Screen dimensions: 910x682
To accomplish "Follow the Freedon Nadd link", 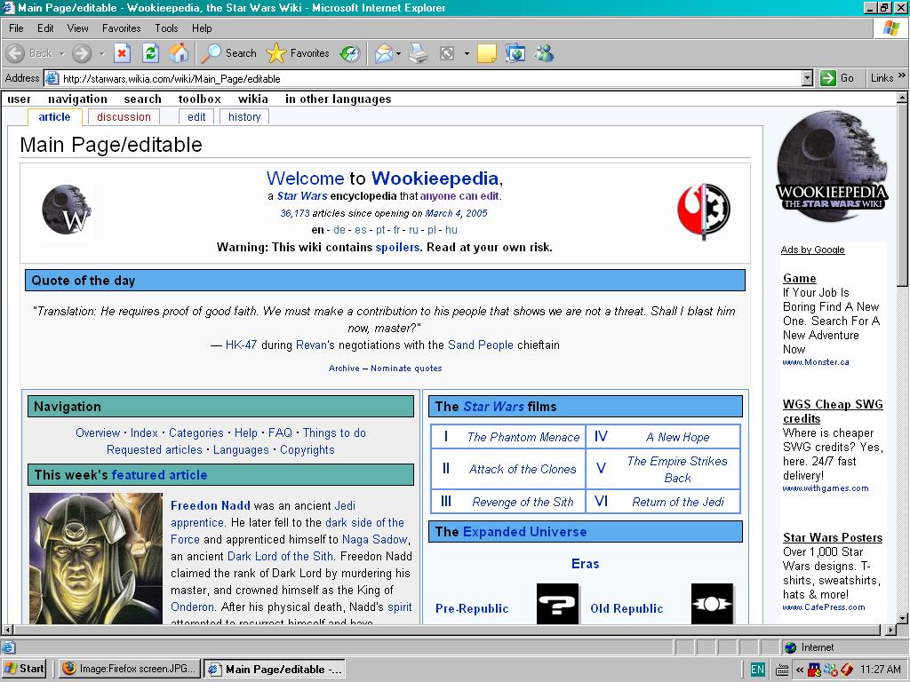I will [210, 505].
